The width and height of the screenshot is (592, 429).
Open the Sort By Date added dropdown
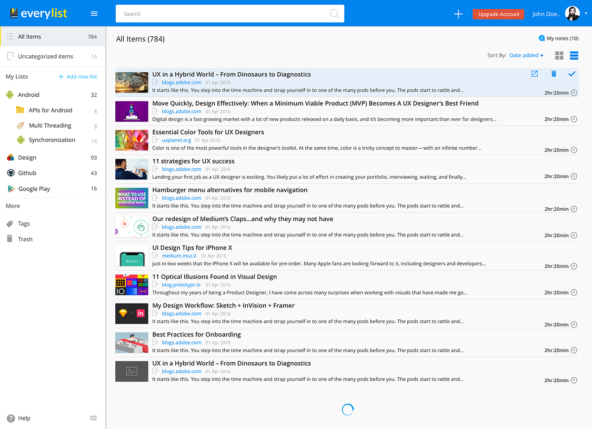click(526, 55)
